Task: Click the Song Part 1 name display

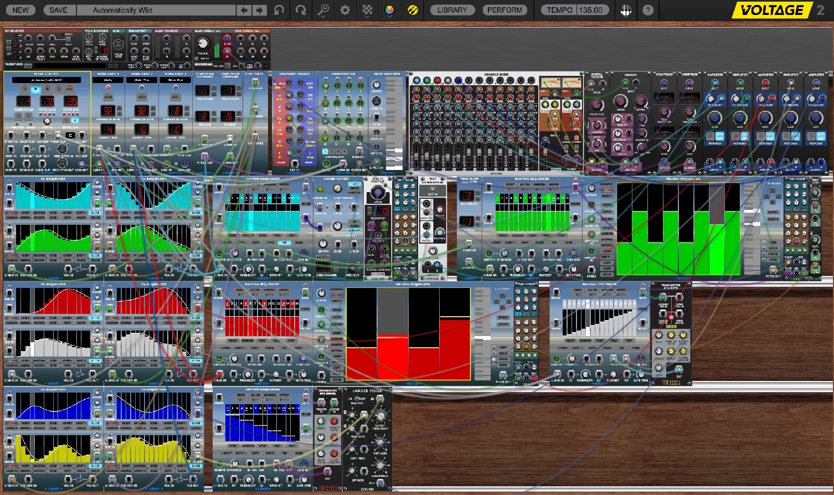Action: coord(108,80)
